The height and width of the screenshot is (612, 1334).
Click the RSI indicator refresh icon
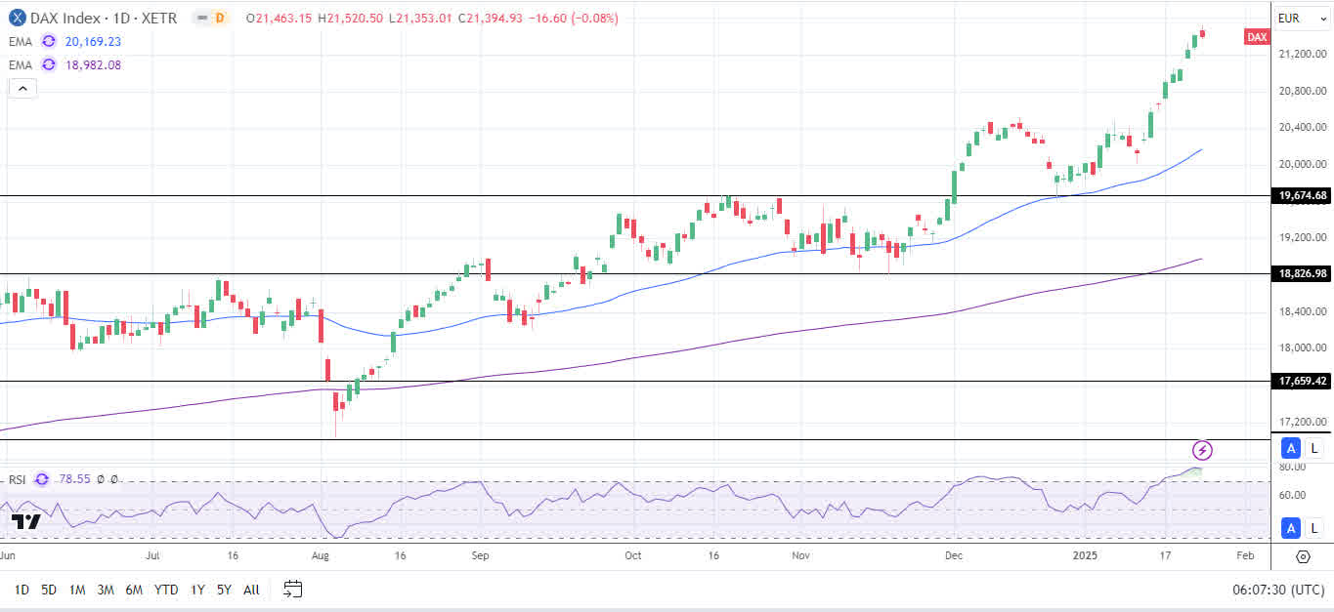pyautogui.click(x=41, y=479)
